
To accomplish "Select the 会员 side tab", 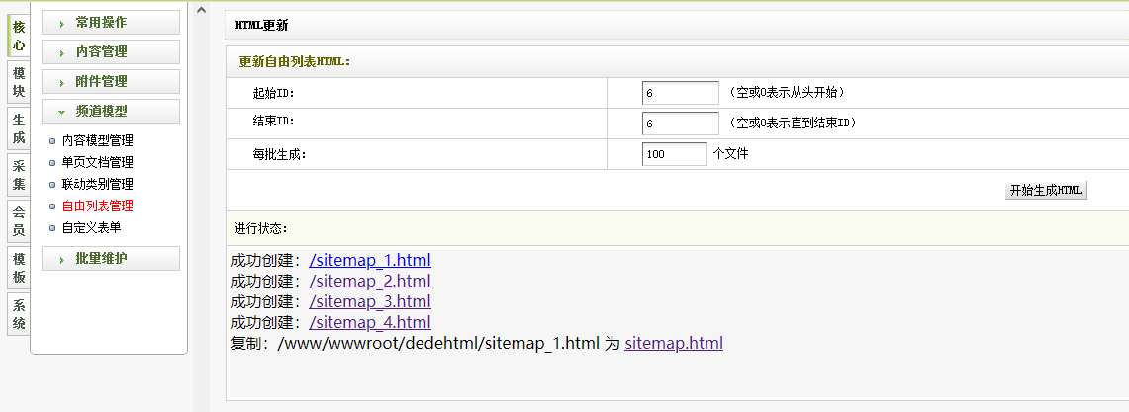I will (19, 221).
